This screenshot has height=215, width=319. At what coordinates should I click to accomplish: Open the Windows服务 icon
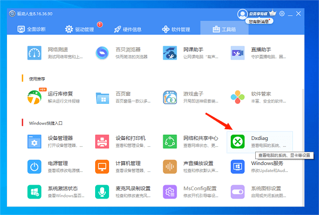238,167
